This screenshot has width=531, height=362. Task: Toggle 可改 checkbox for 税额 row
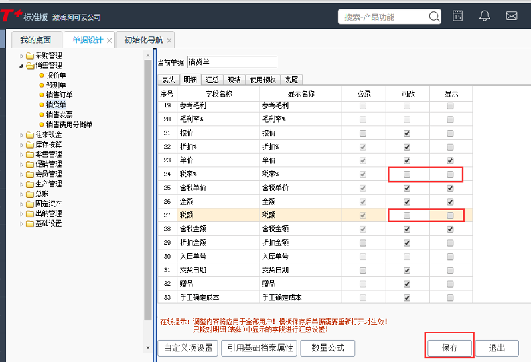tap(407, 215)
